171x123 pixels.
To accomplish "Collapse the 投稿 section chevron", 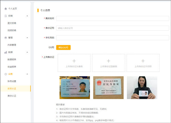I will click(27, 16).
